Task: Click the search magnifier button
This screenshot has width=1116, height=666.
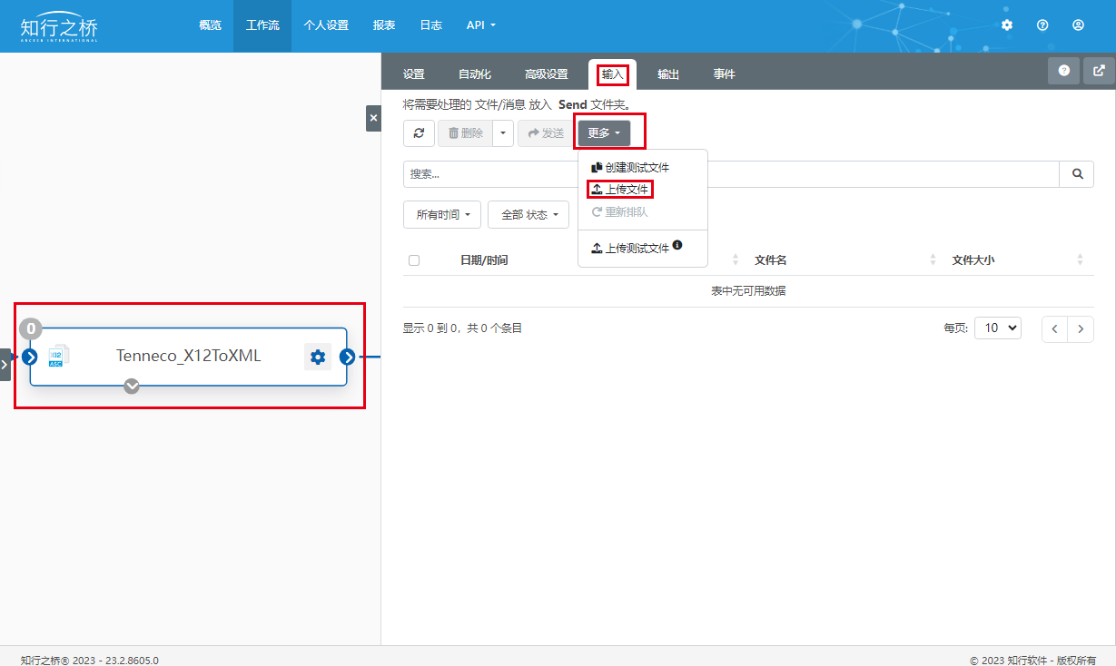Action: pyautogui.click(x=1077, y=174)
